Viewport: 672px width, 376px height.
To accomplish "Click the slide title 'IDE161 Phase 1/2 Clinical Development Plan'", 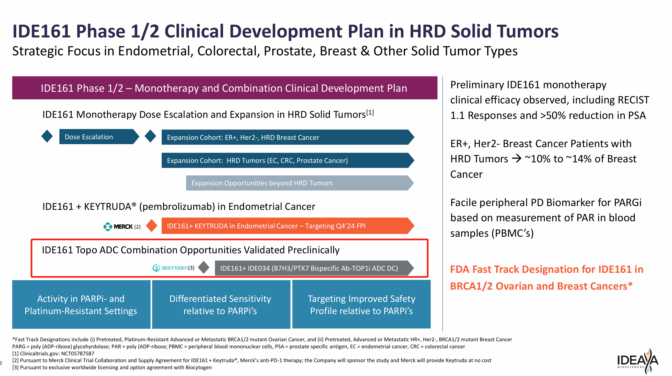I will (285, 31).
